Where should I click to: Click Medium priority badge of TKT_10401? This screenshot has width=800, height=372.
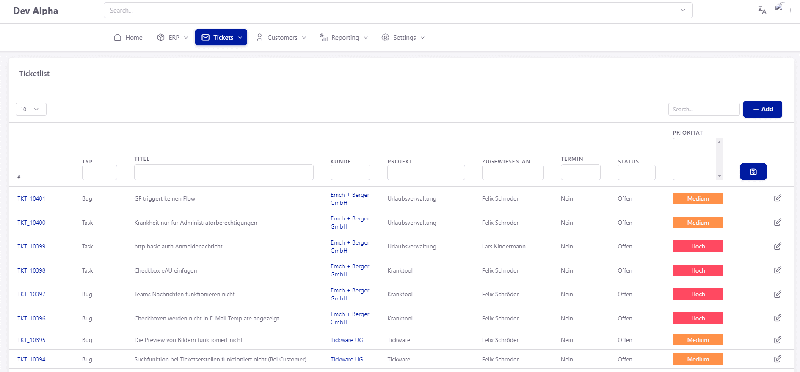click(x=698, y=198)
